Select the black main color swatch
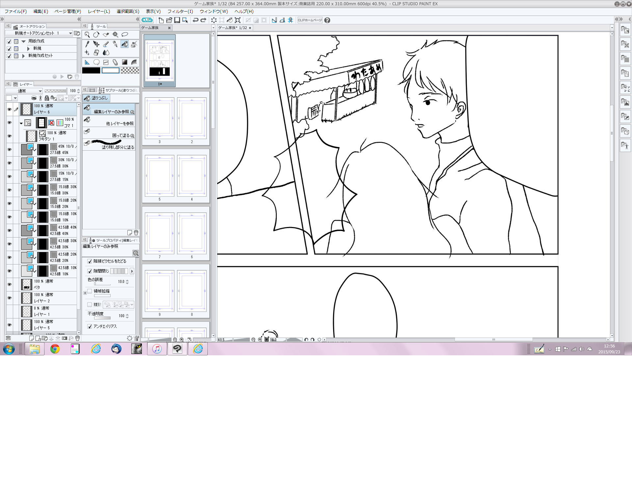632x481 pixels. pyautogui.click(x=91, y=70)
